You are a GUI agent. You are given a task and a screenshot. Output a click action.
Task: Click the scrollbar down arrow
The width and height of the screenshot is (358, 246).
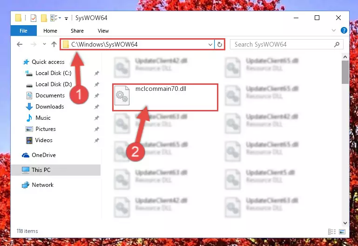(x=345, y=223)
